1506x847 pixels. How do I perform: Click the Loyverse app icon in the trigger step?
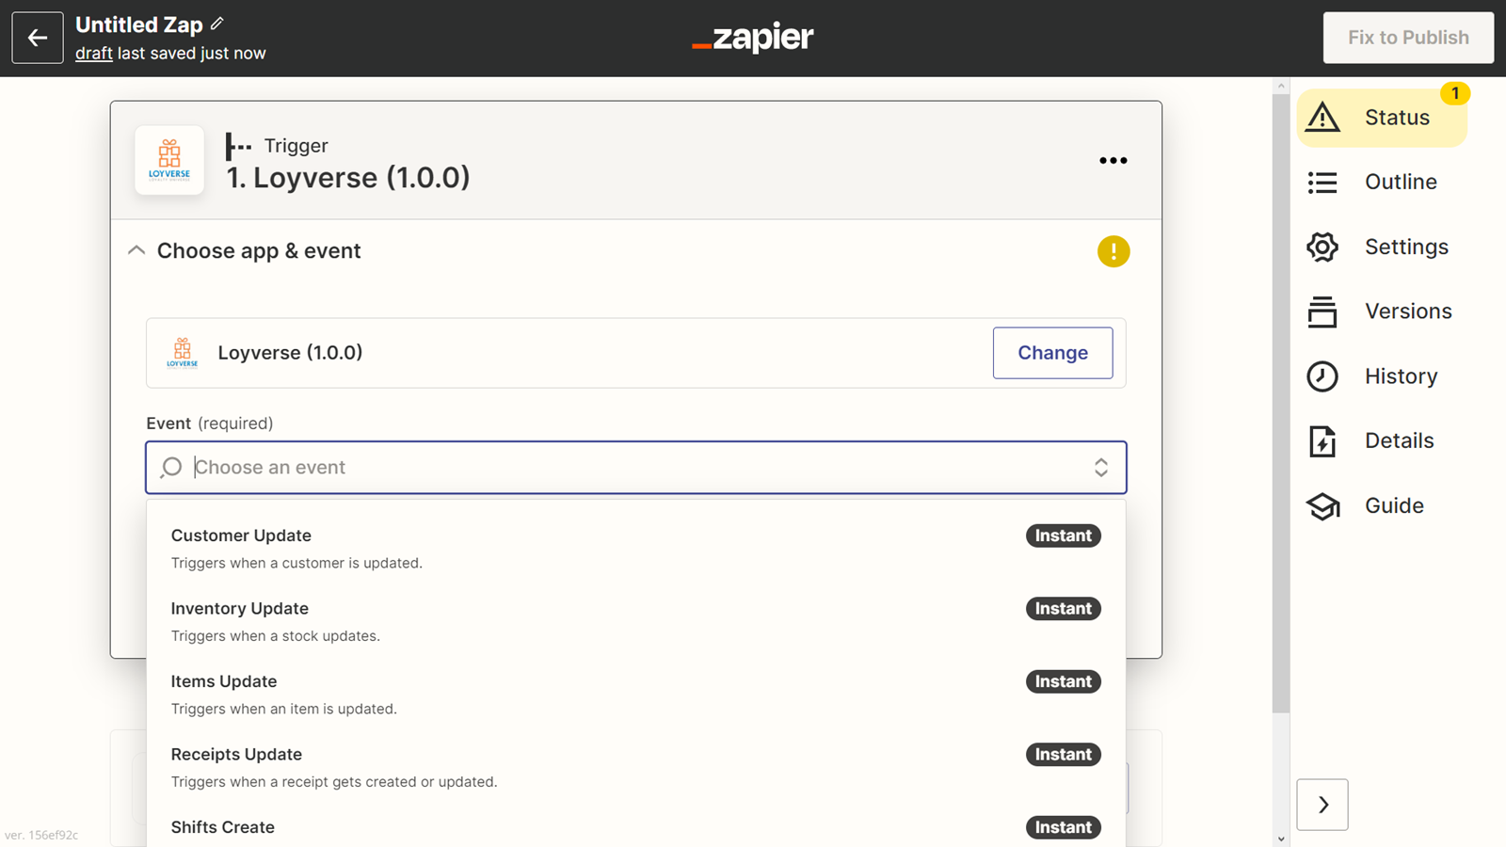coord(169,160)
